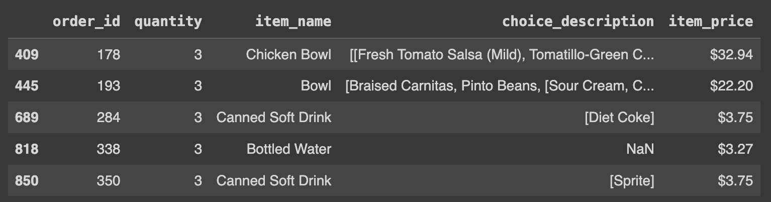Click the Chicken Bowl item cell
This screenshot has height=202, width=771.
(288, 54)
